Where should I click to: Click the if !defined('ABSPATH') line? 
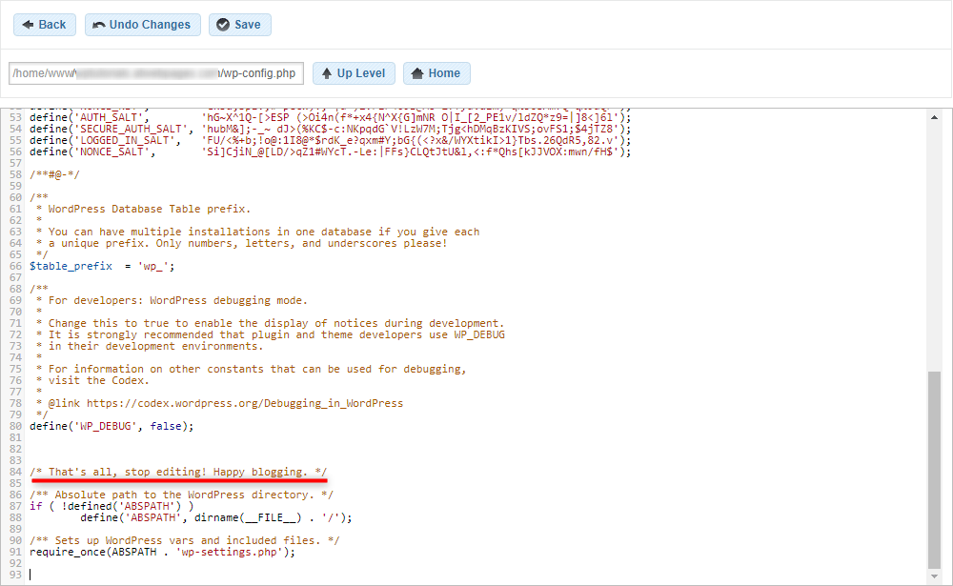pos(111,506)
